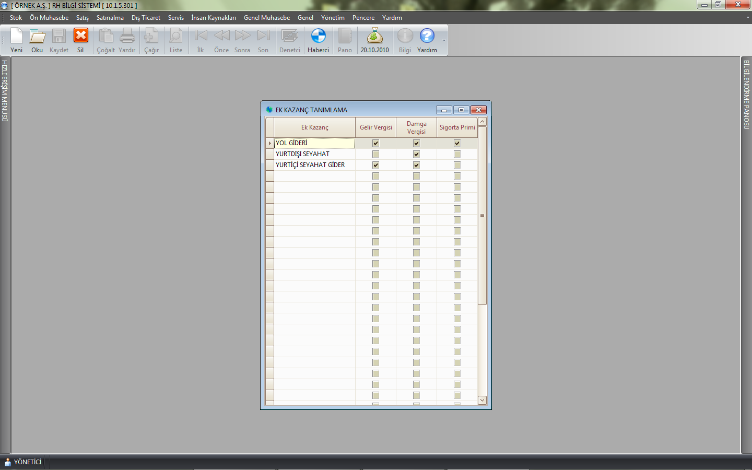Viewport: 752px width, 470px height.
Task: Click the Kaydet save icon
Action: pyautogui.click(x=59, y=40)
